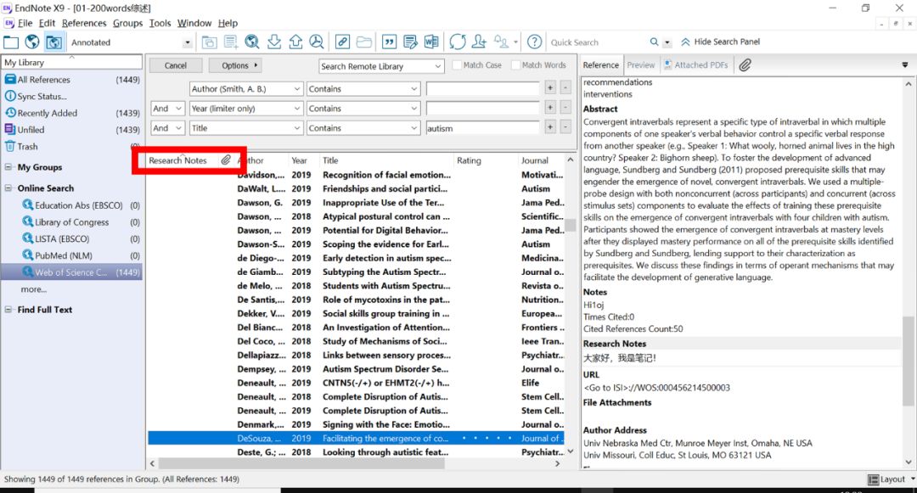917x493 pixels.
Task: Click search text field containing autism
Action: click(x=482, y=128)
